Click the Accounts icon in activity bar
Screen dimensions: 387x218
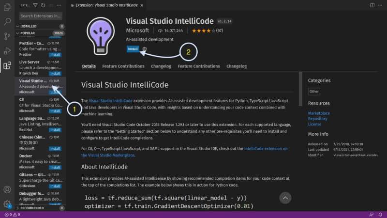click(7, 189)
